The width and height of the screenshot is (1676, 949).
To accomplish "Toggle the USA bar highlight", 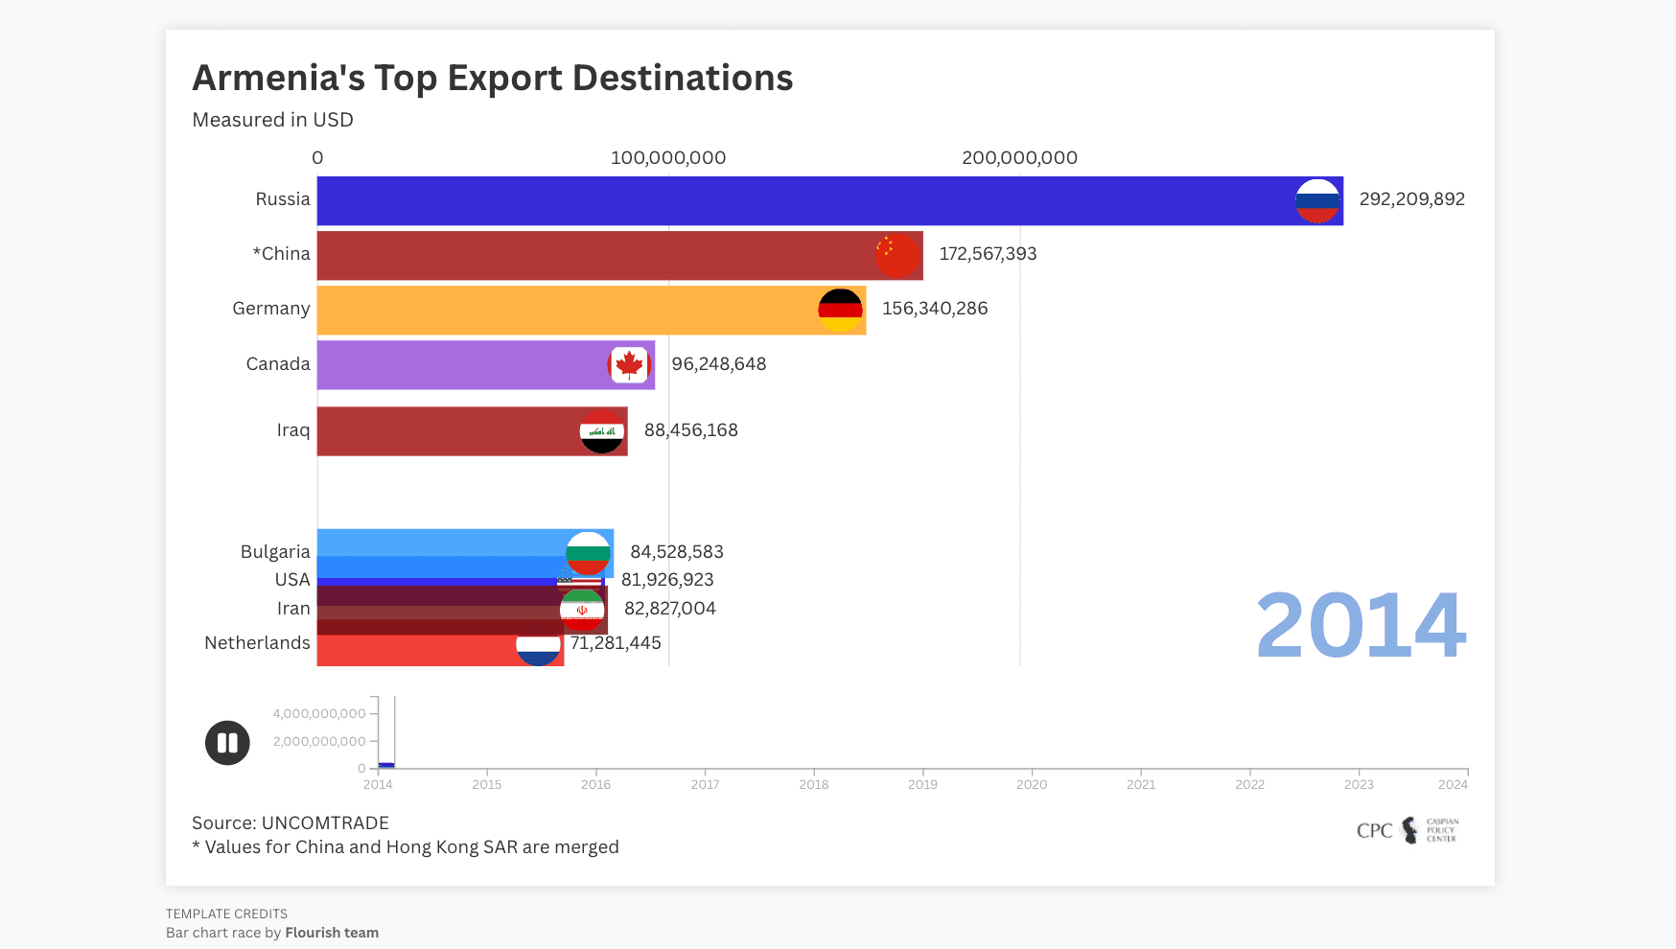I will tap(431, 579).
